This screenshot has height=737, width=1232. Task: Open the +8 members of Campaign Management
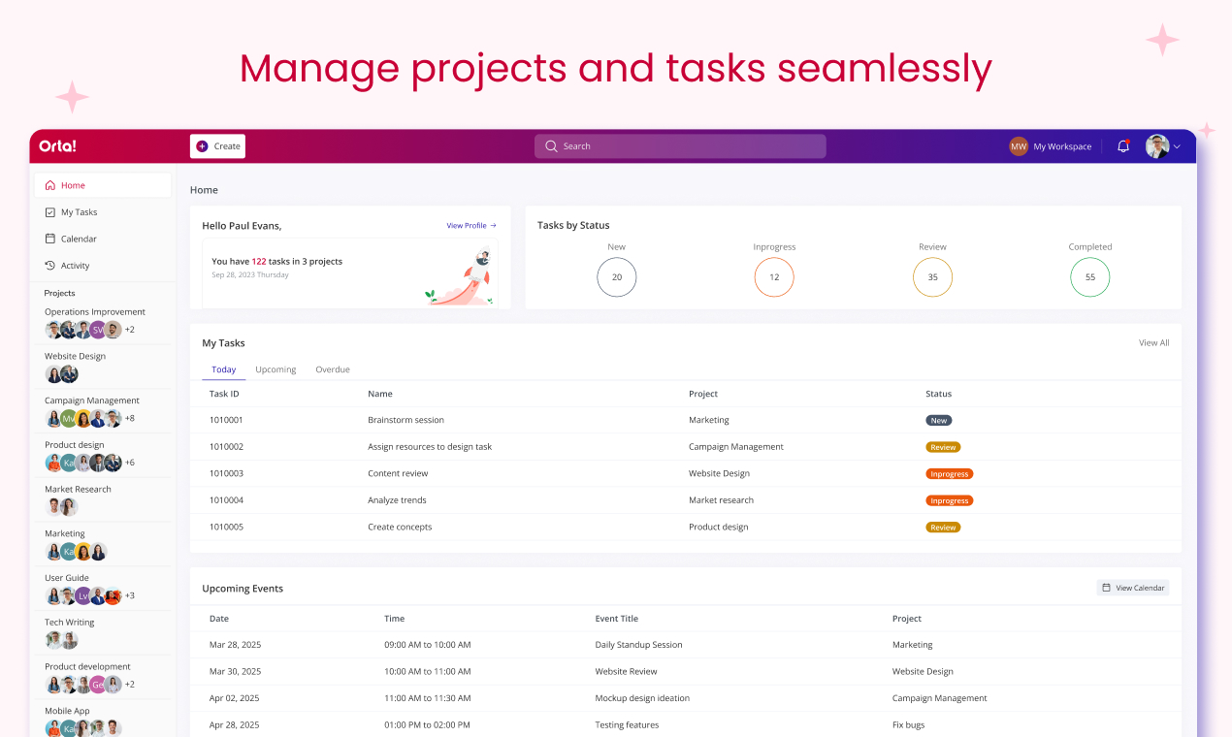(130, 418)
